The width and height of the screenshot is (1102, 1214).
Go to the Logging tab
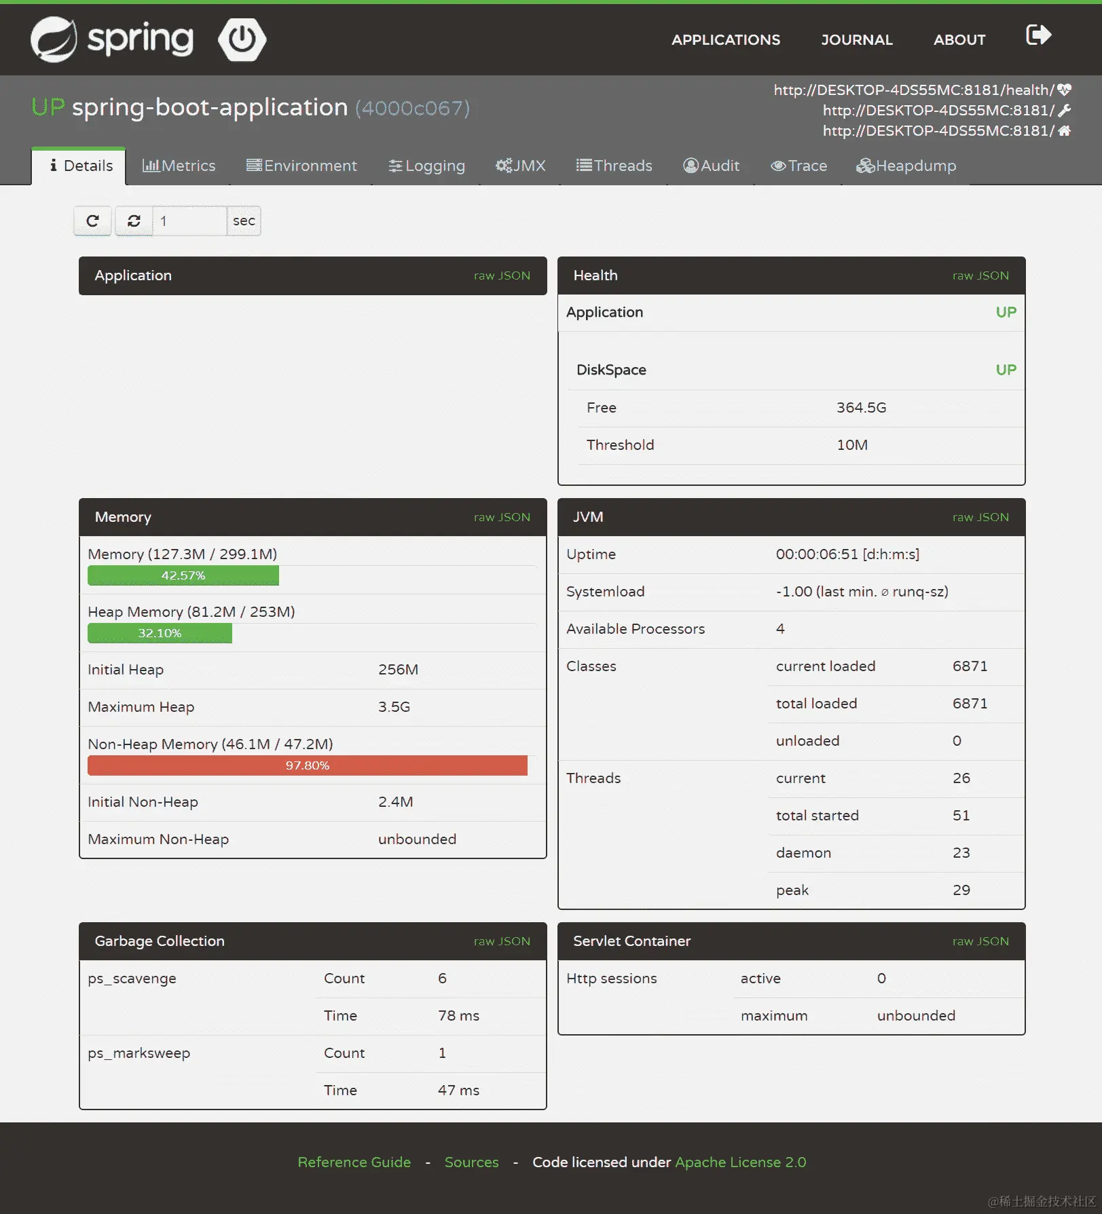[426, 166]
